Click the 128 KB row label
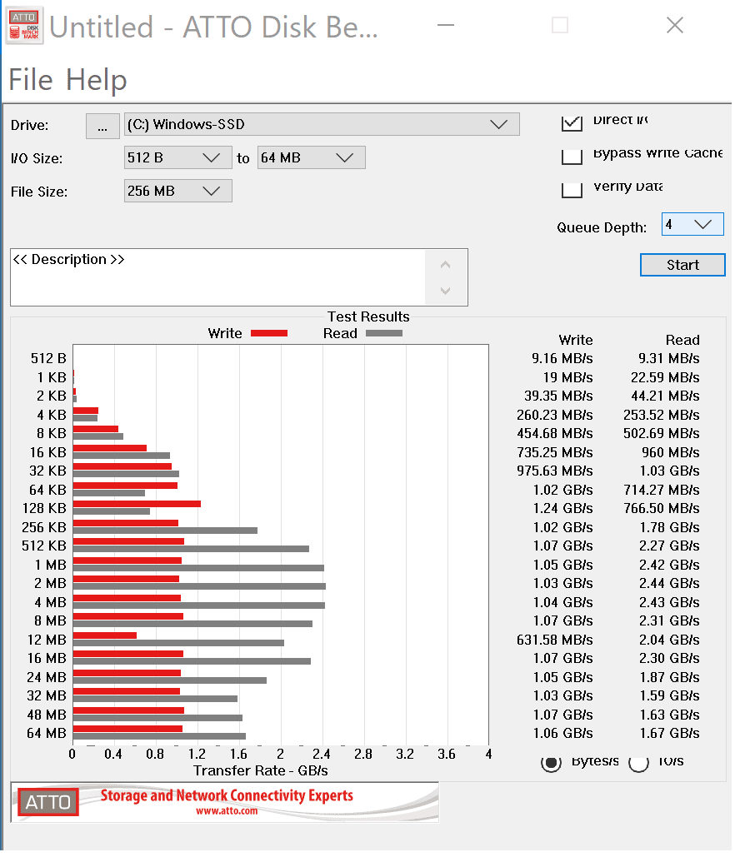 coord(44,508)
